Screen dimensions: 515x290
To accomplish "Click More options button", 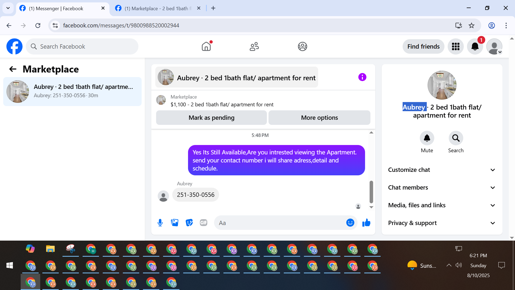I will click(x=319, y=118).
